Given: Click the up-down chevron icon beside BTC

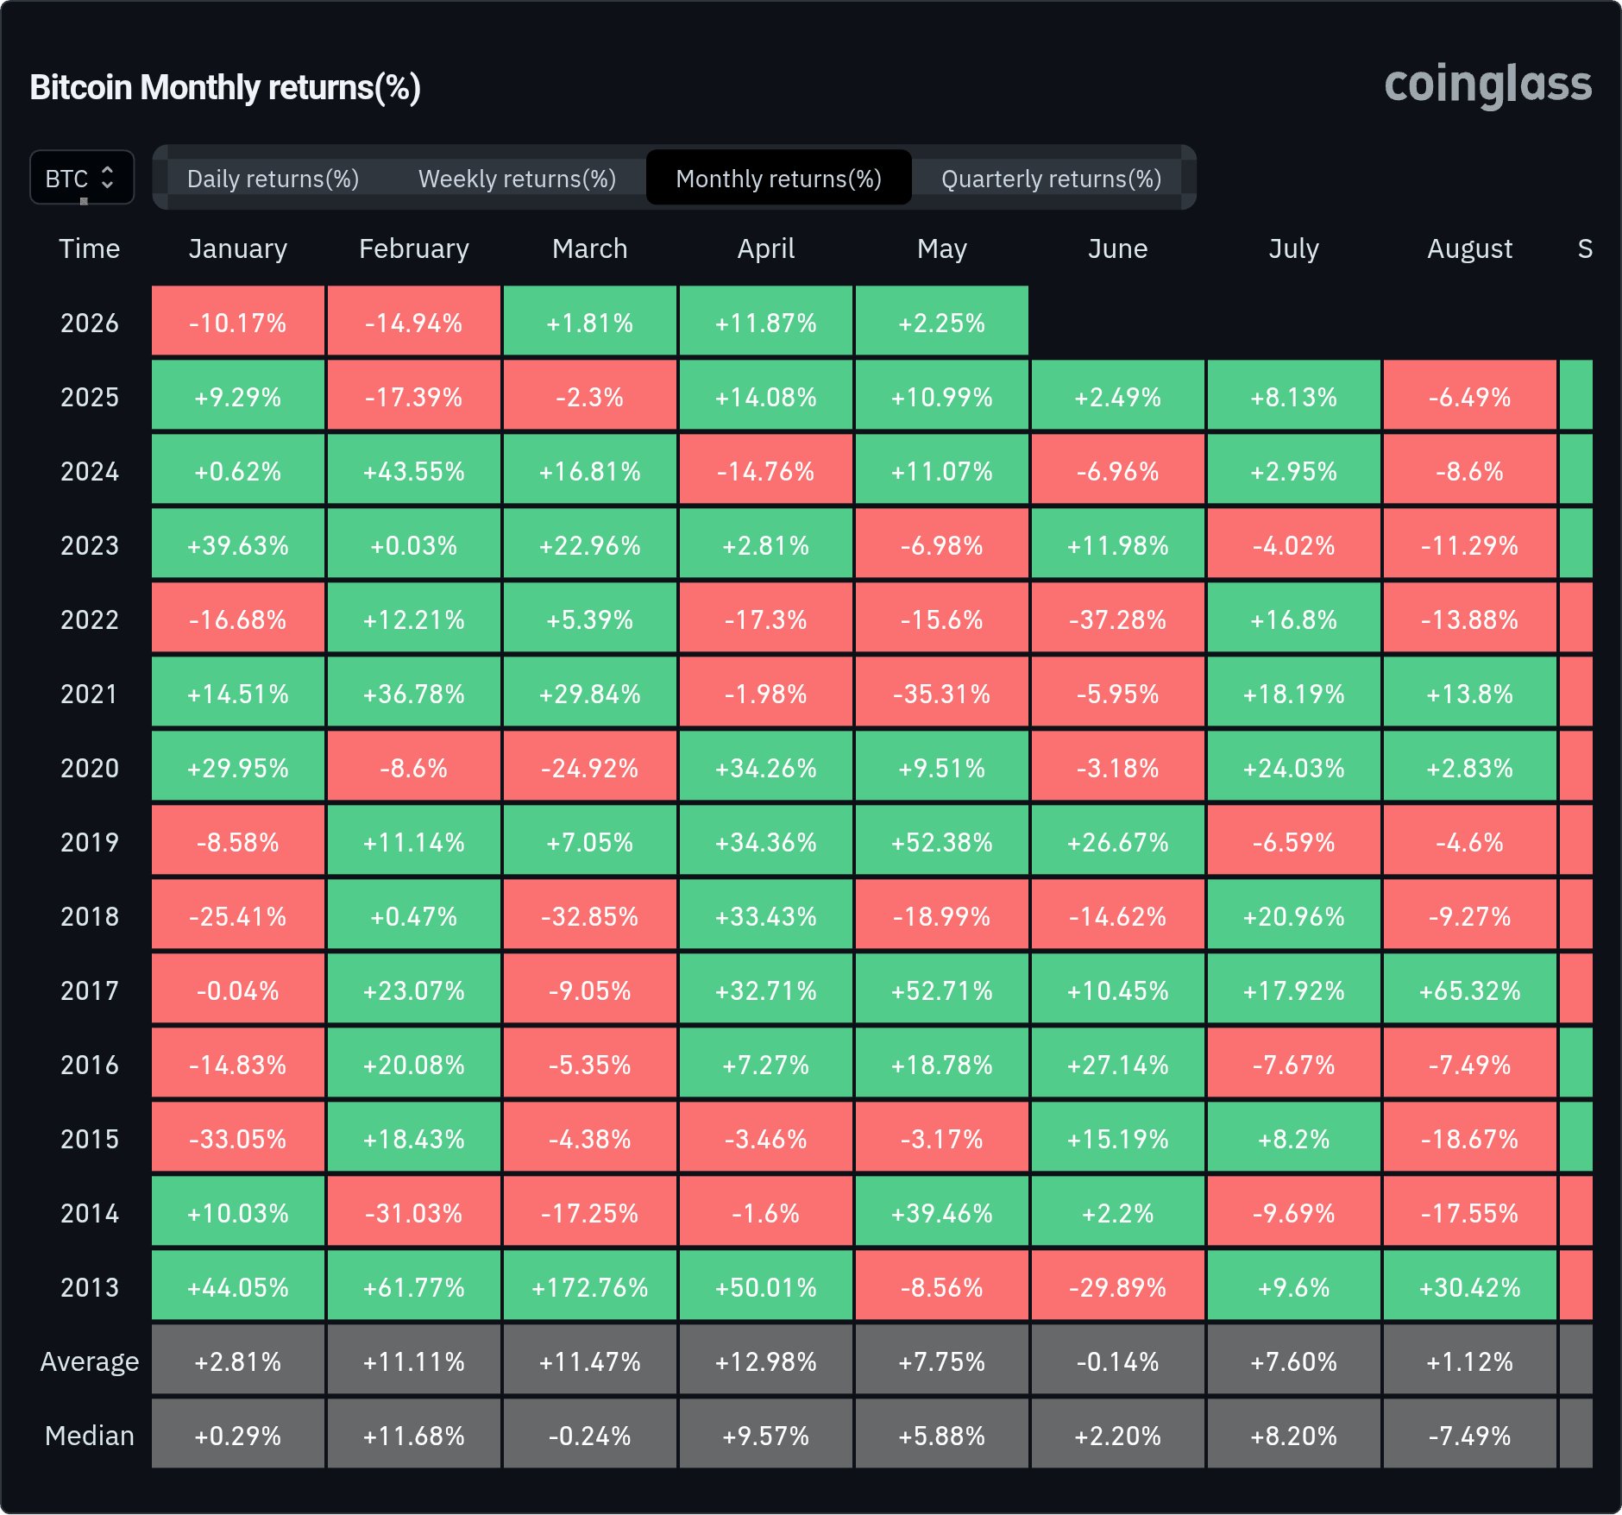Looking at the screenshot, I should pos(108,178).
